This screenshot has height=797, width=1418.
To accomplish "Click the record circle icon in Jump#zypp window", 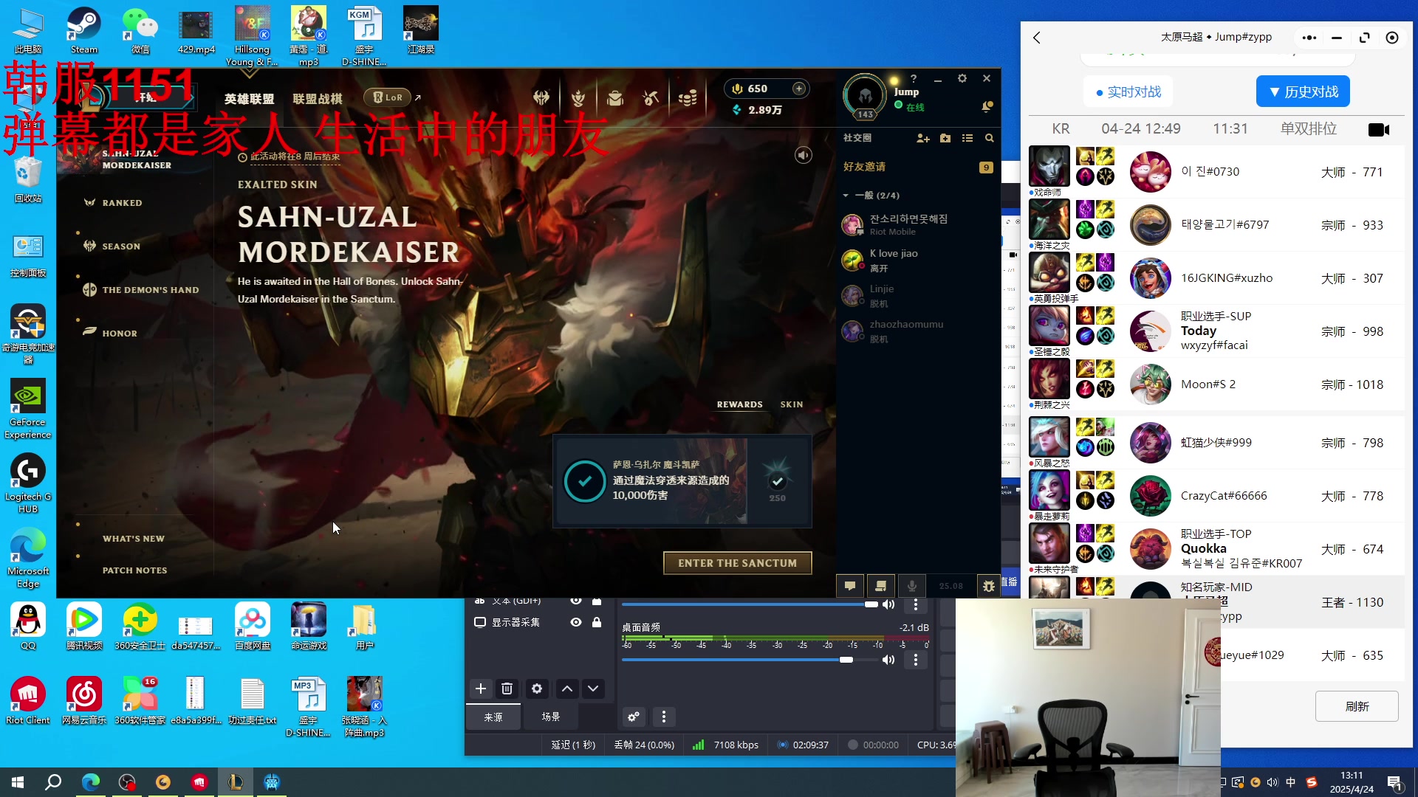I will [x=1392, y=38].
